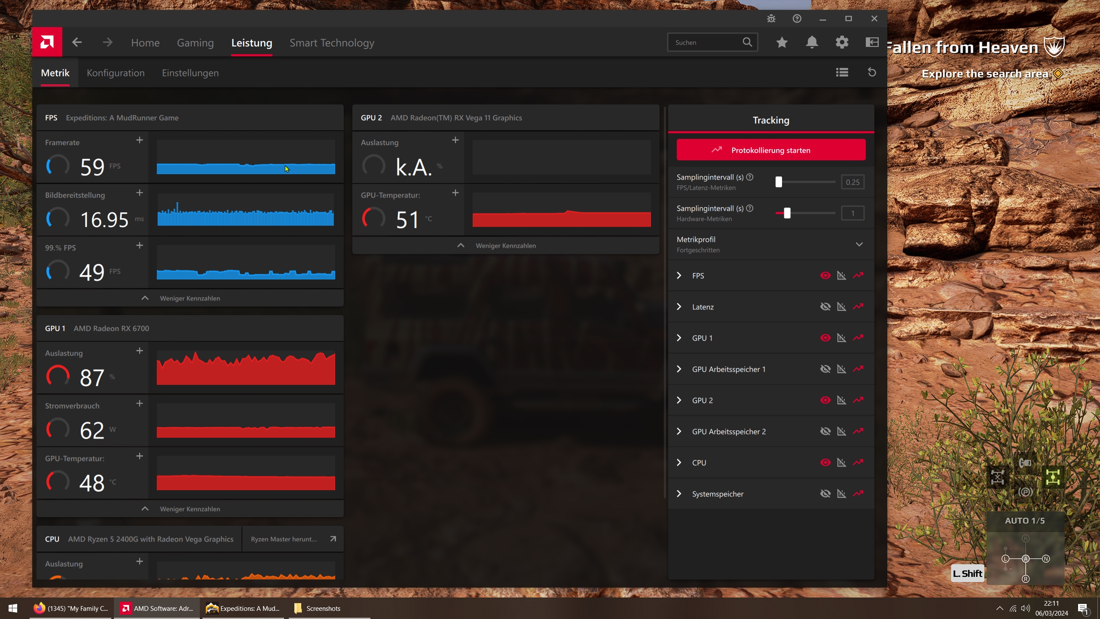Open settings gear icon
Image resolution: width=1100 pixels, height=619 pixels.
(x=842, y=42)
